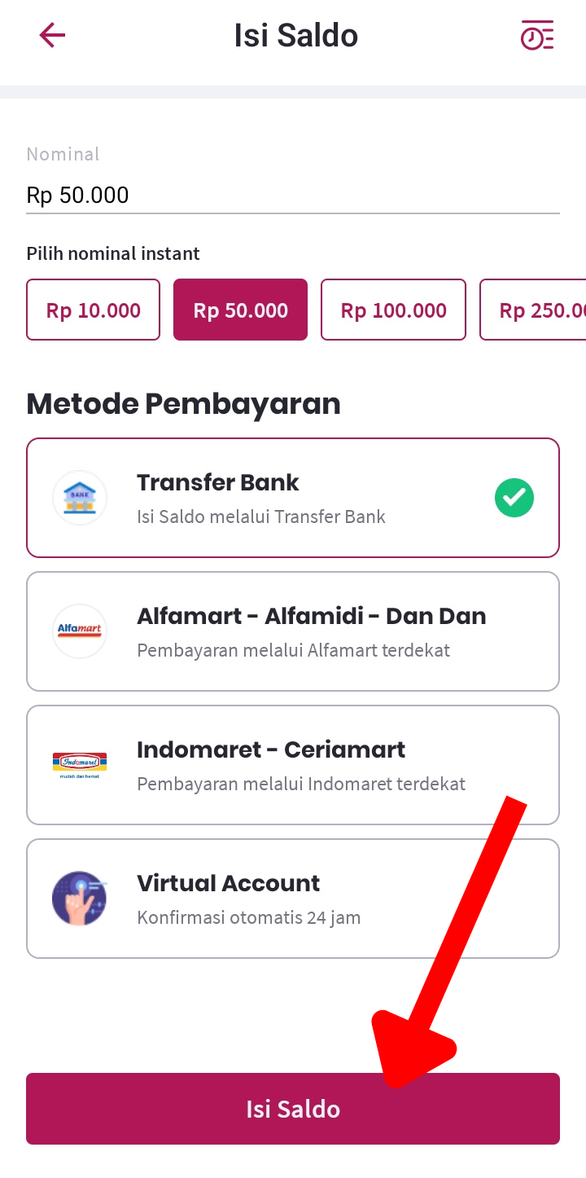The image size is (586, 1178).
Task: Tap the Indomaret logo icon
Action: click(80, 764)
